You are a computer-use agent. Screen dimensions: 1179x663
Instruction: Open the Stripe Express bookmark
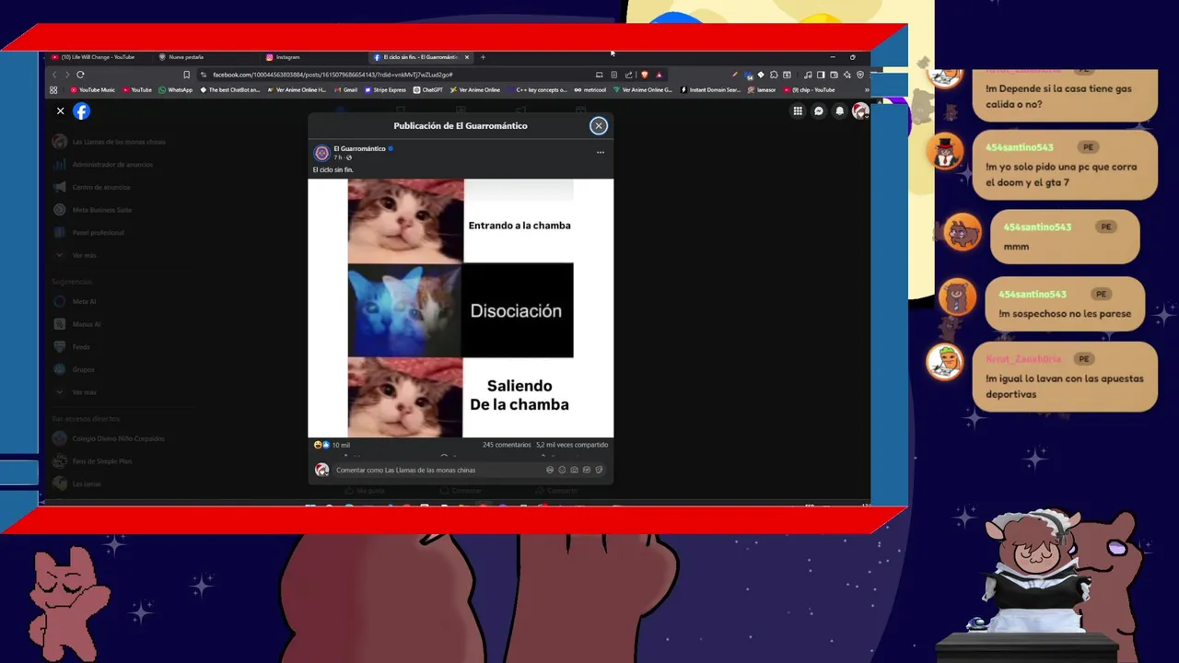[385, 90]
